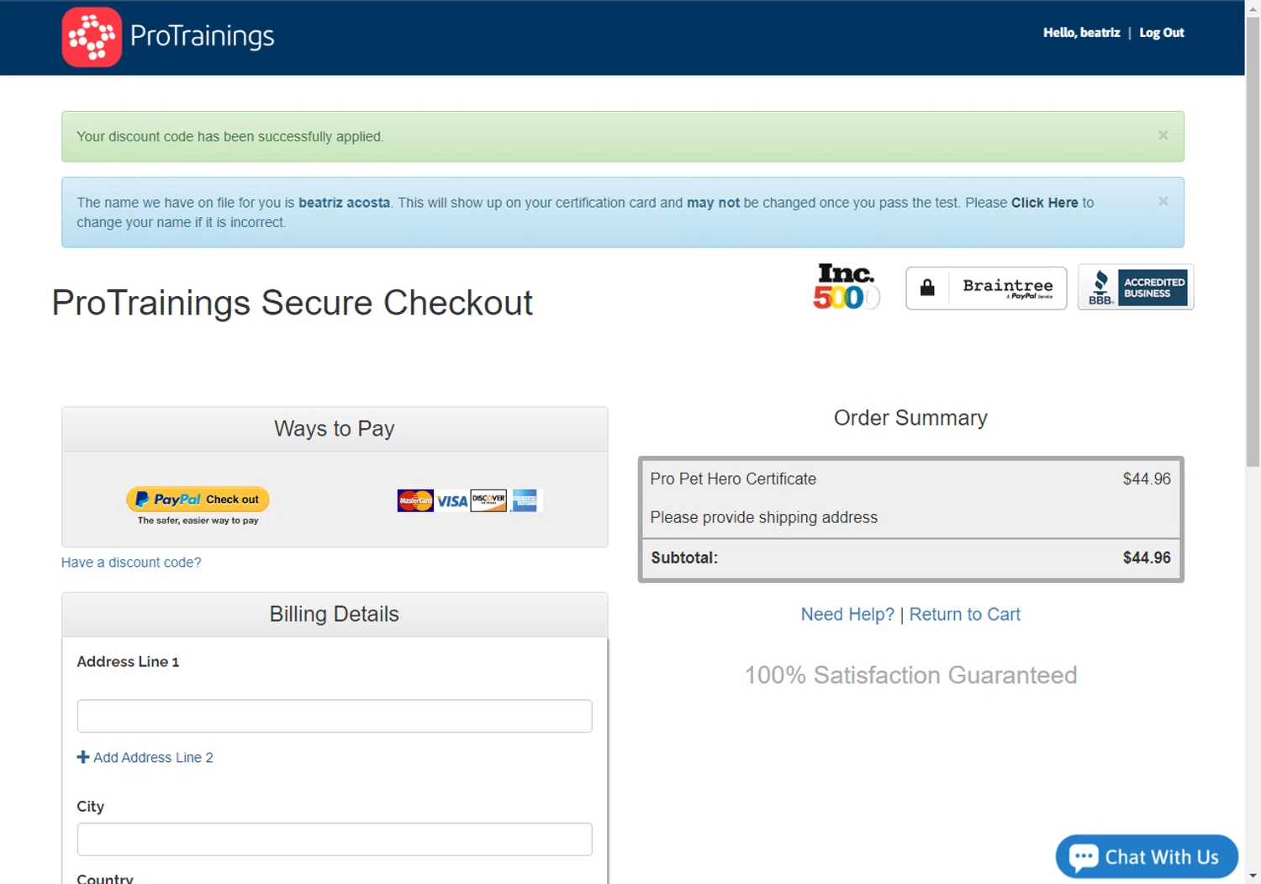Click the 'ProTrainings Secure Checkout' title

tap(292, 303)
